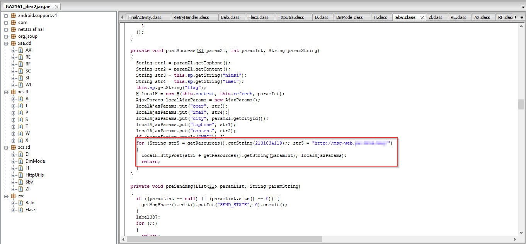Select the Sbv class file icon
Image resolution: width=526 pixels, height=244 pixels.
point(20,182)
